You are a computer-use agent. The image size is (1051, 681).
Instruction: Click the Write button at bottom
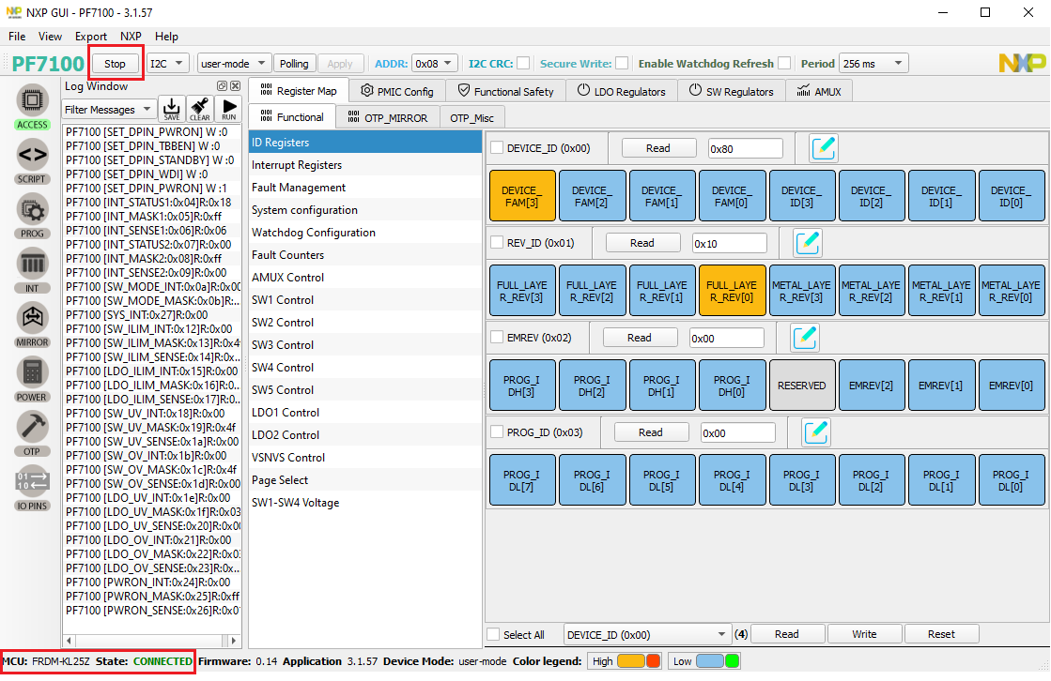click(864, 634)
